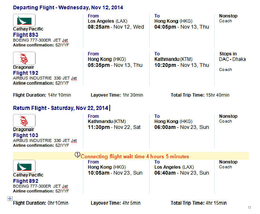
Task: Click the Dragonair logo for Flight 103
Action: coord(24,121)
